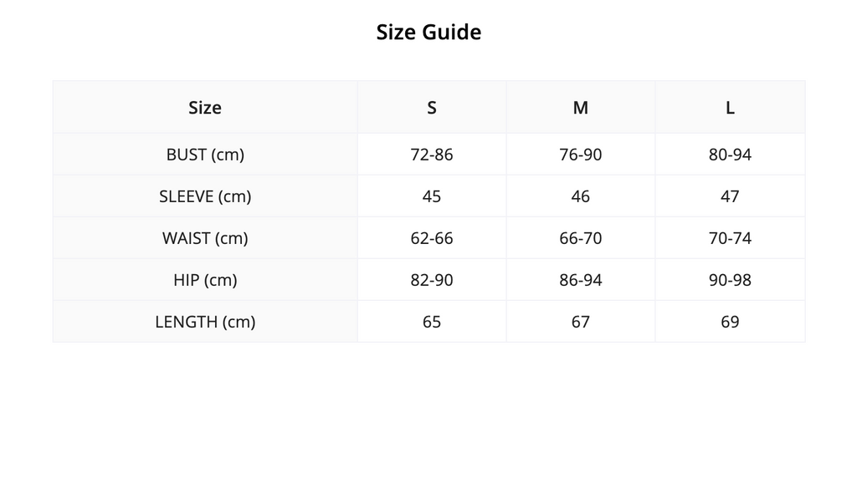Click the 72-86 bust value cell
This screenshot has height=503, width=857.
coord(432,155)
